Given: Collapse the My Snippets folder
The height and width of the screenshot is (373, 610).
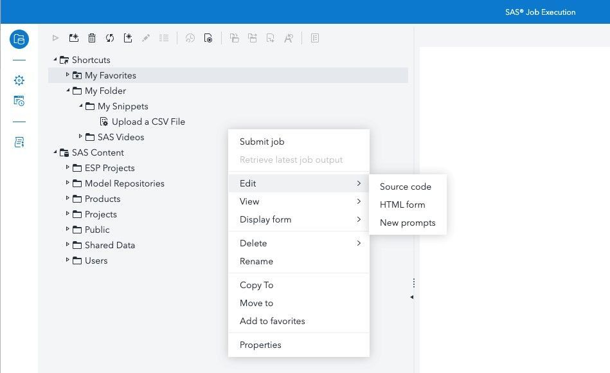Looking at the screenshot, I should point(81,106).
